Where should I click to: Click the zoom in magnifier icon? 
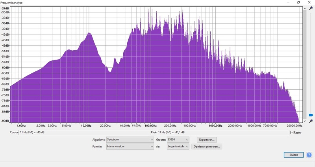tap(311, 8)
